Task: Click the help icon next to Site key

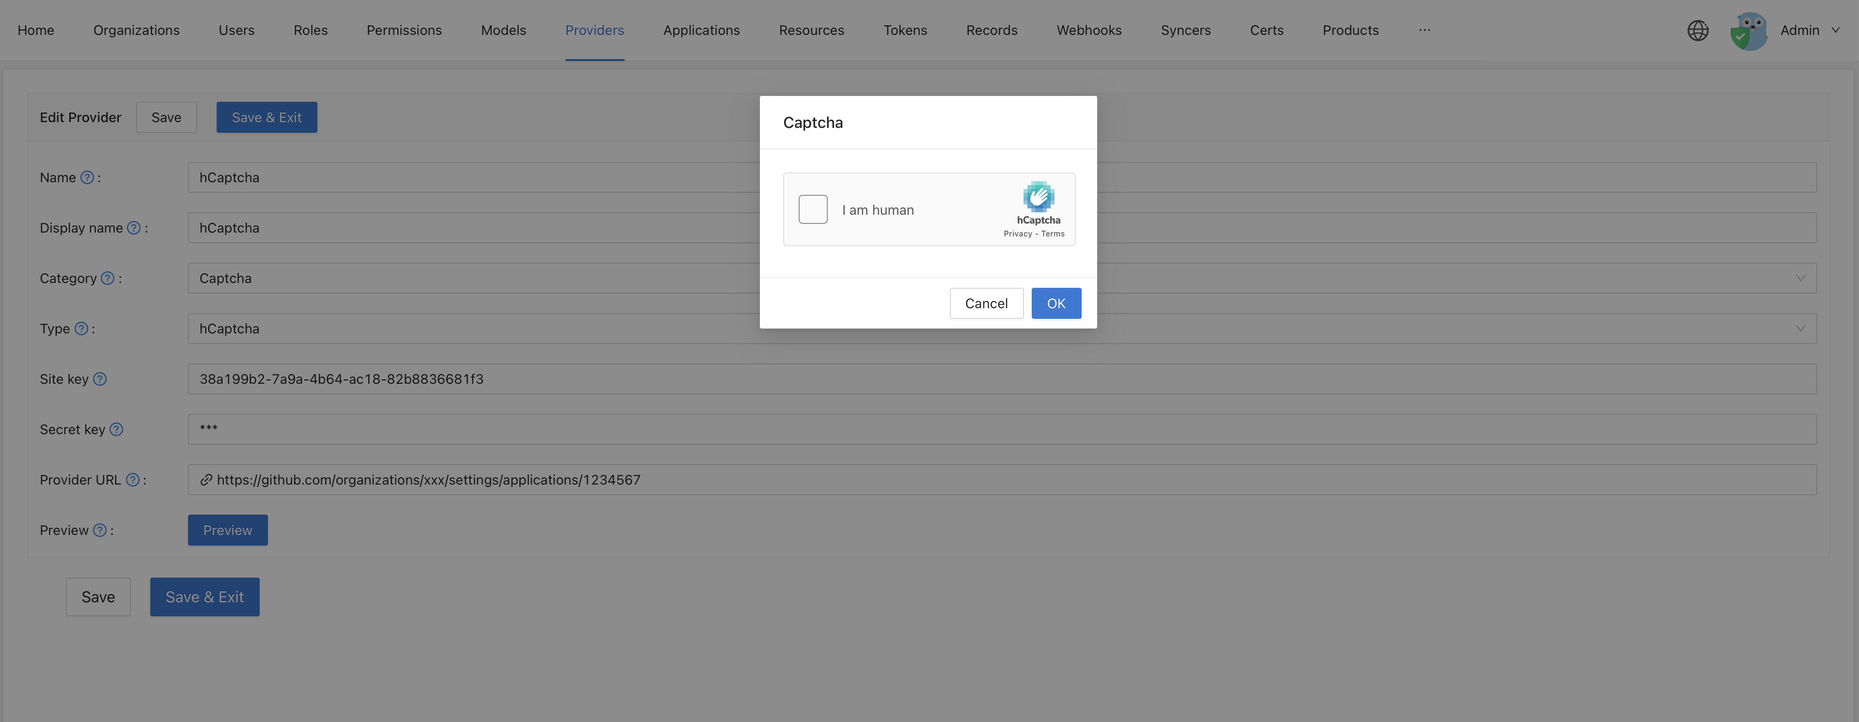Action: [x=100, y=378]
